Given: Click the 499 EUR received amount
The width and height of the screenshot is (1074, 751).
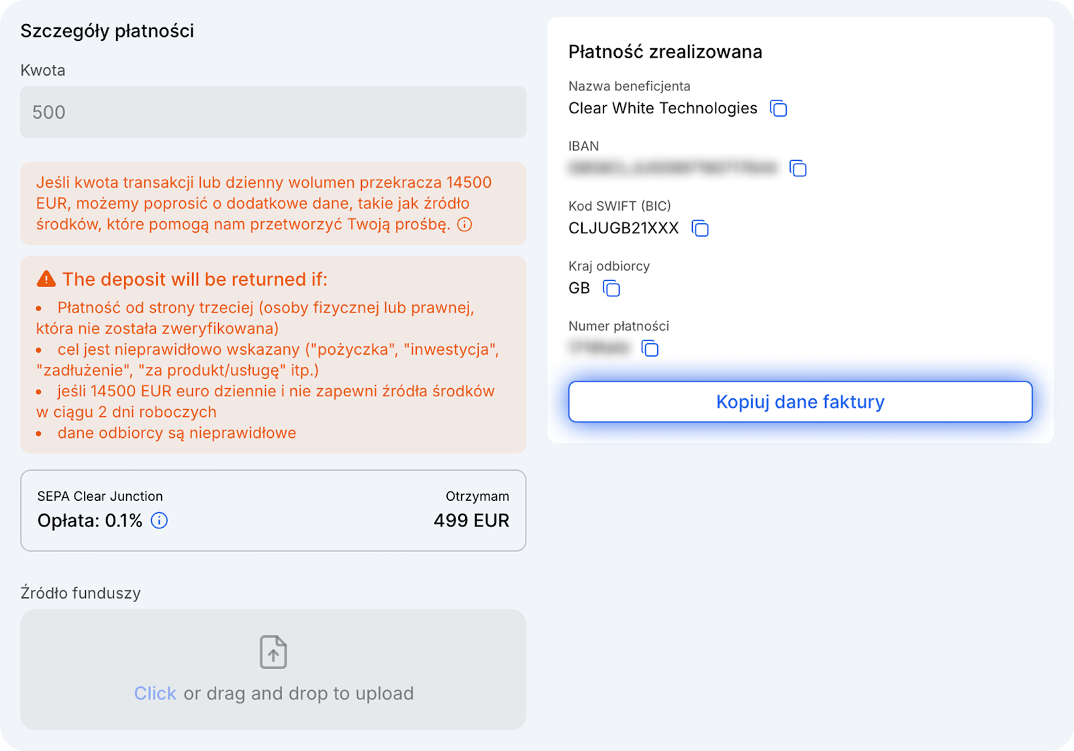Looking at the screenshot, I should coord(471,520).
